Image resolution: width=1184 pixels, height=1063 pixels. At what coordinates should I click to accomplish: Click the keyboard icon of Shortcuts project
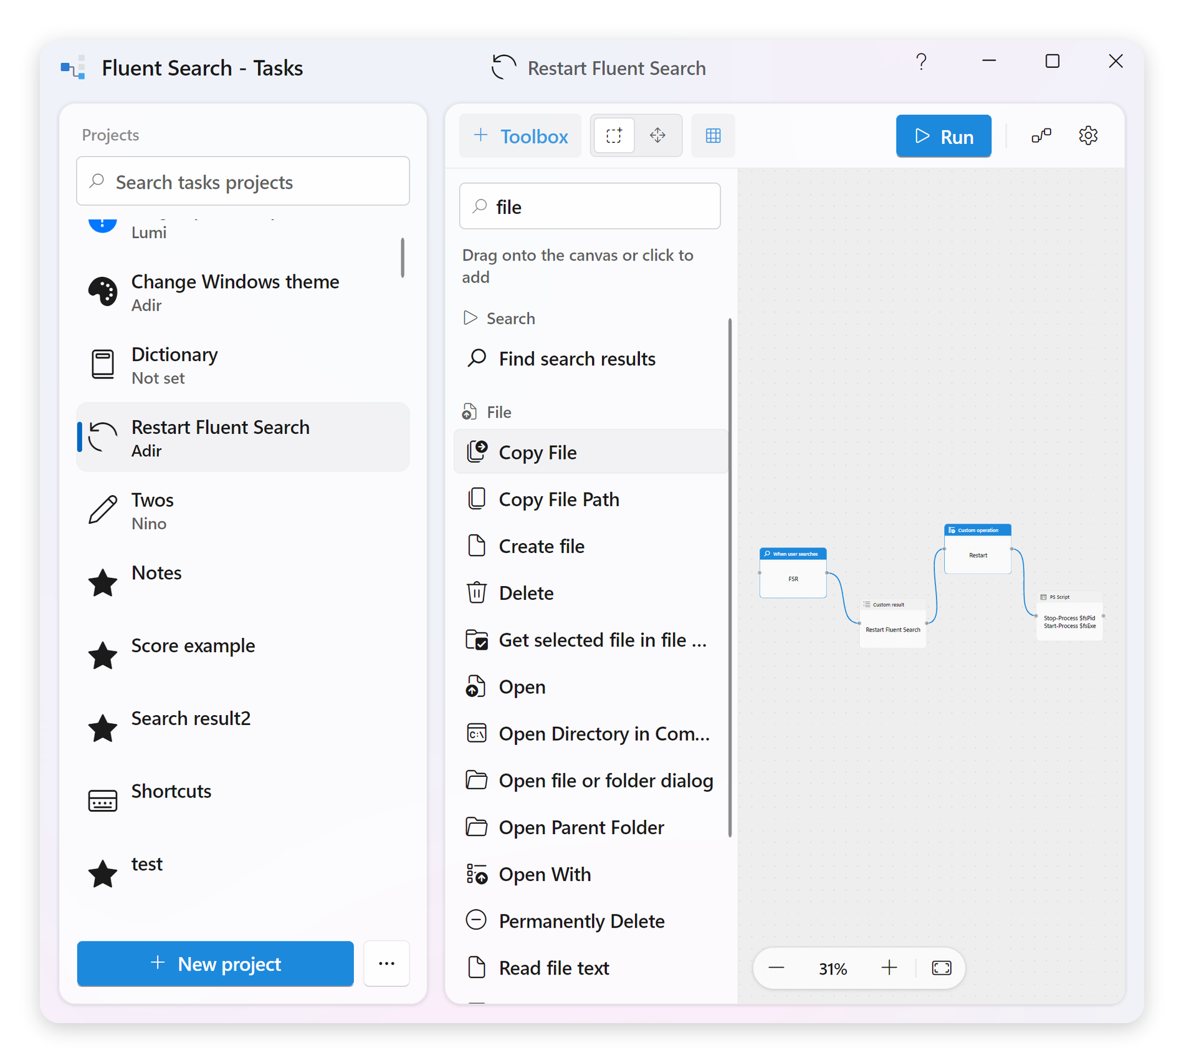coord(103,801)
